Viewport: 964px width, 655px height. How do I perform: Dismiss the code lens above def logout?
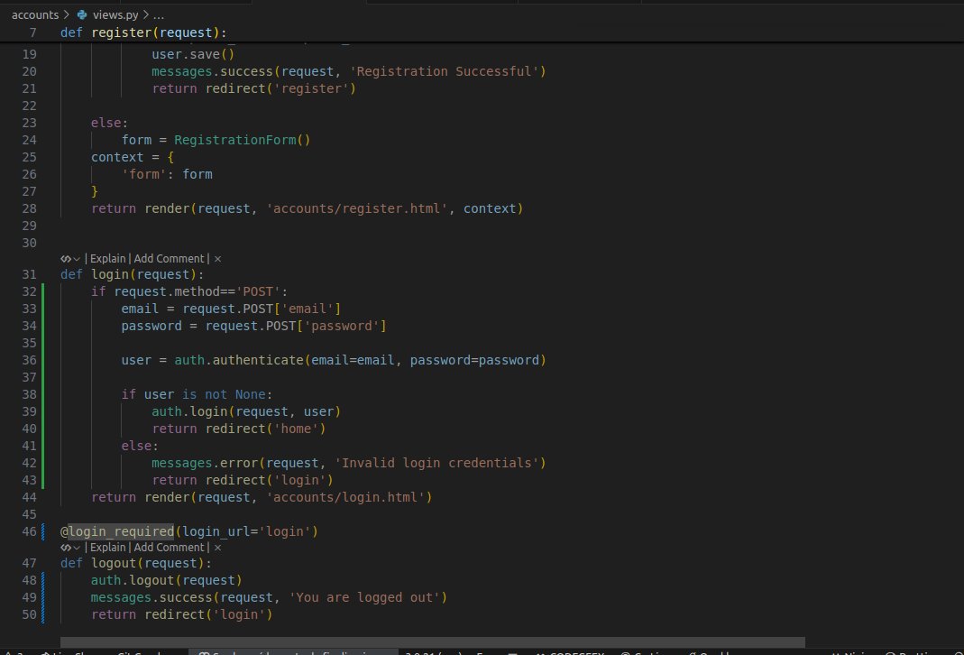point(217,548)
